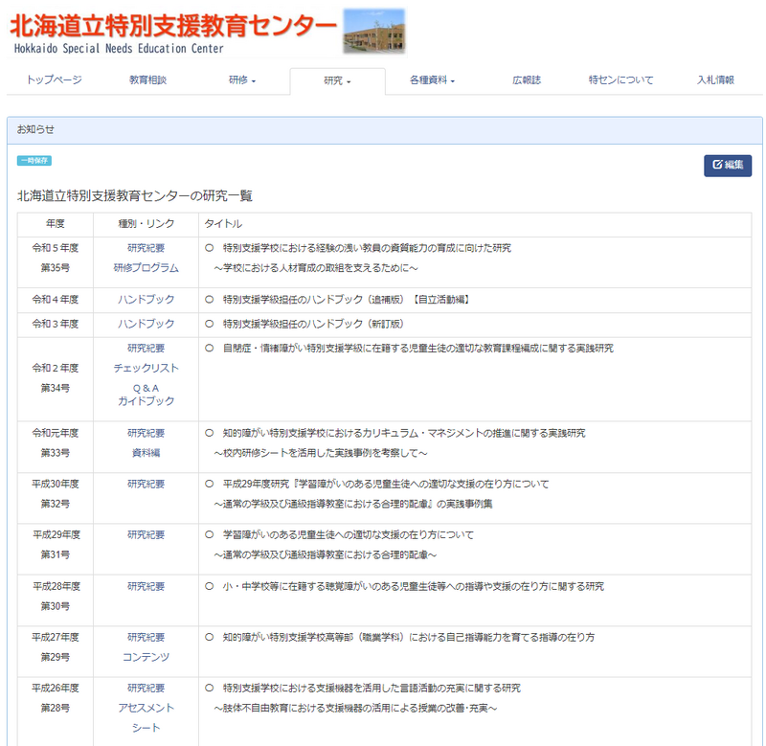Click the heading 北海道立特別支援教育センターの研究一覧
Screen dimensions: 766x746
(x=135, y=196)
